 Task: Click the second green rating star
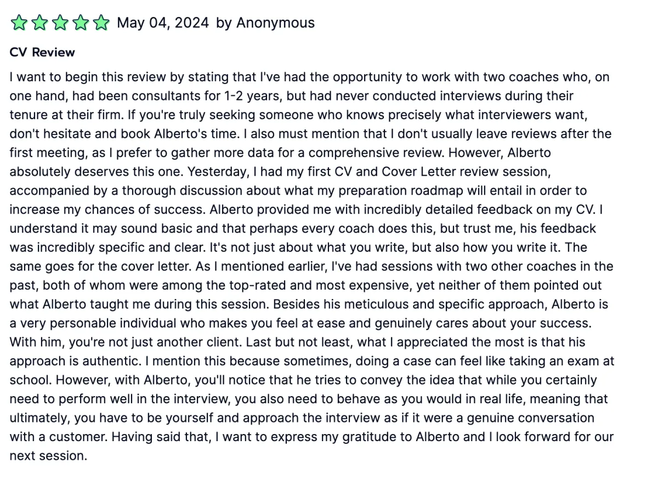39,23
